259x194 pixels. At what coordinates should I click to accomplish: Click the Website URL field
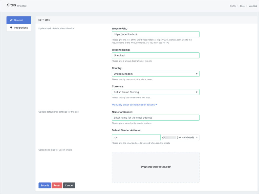click(x=155, y=34)
